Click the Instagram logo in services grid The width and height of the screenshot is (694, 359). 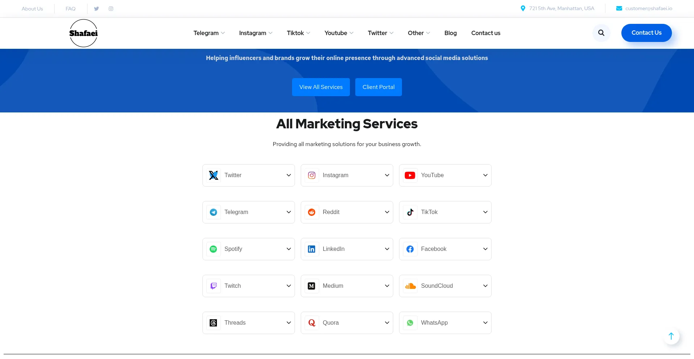(x=312, y=175)
